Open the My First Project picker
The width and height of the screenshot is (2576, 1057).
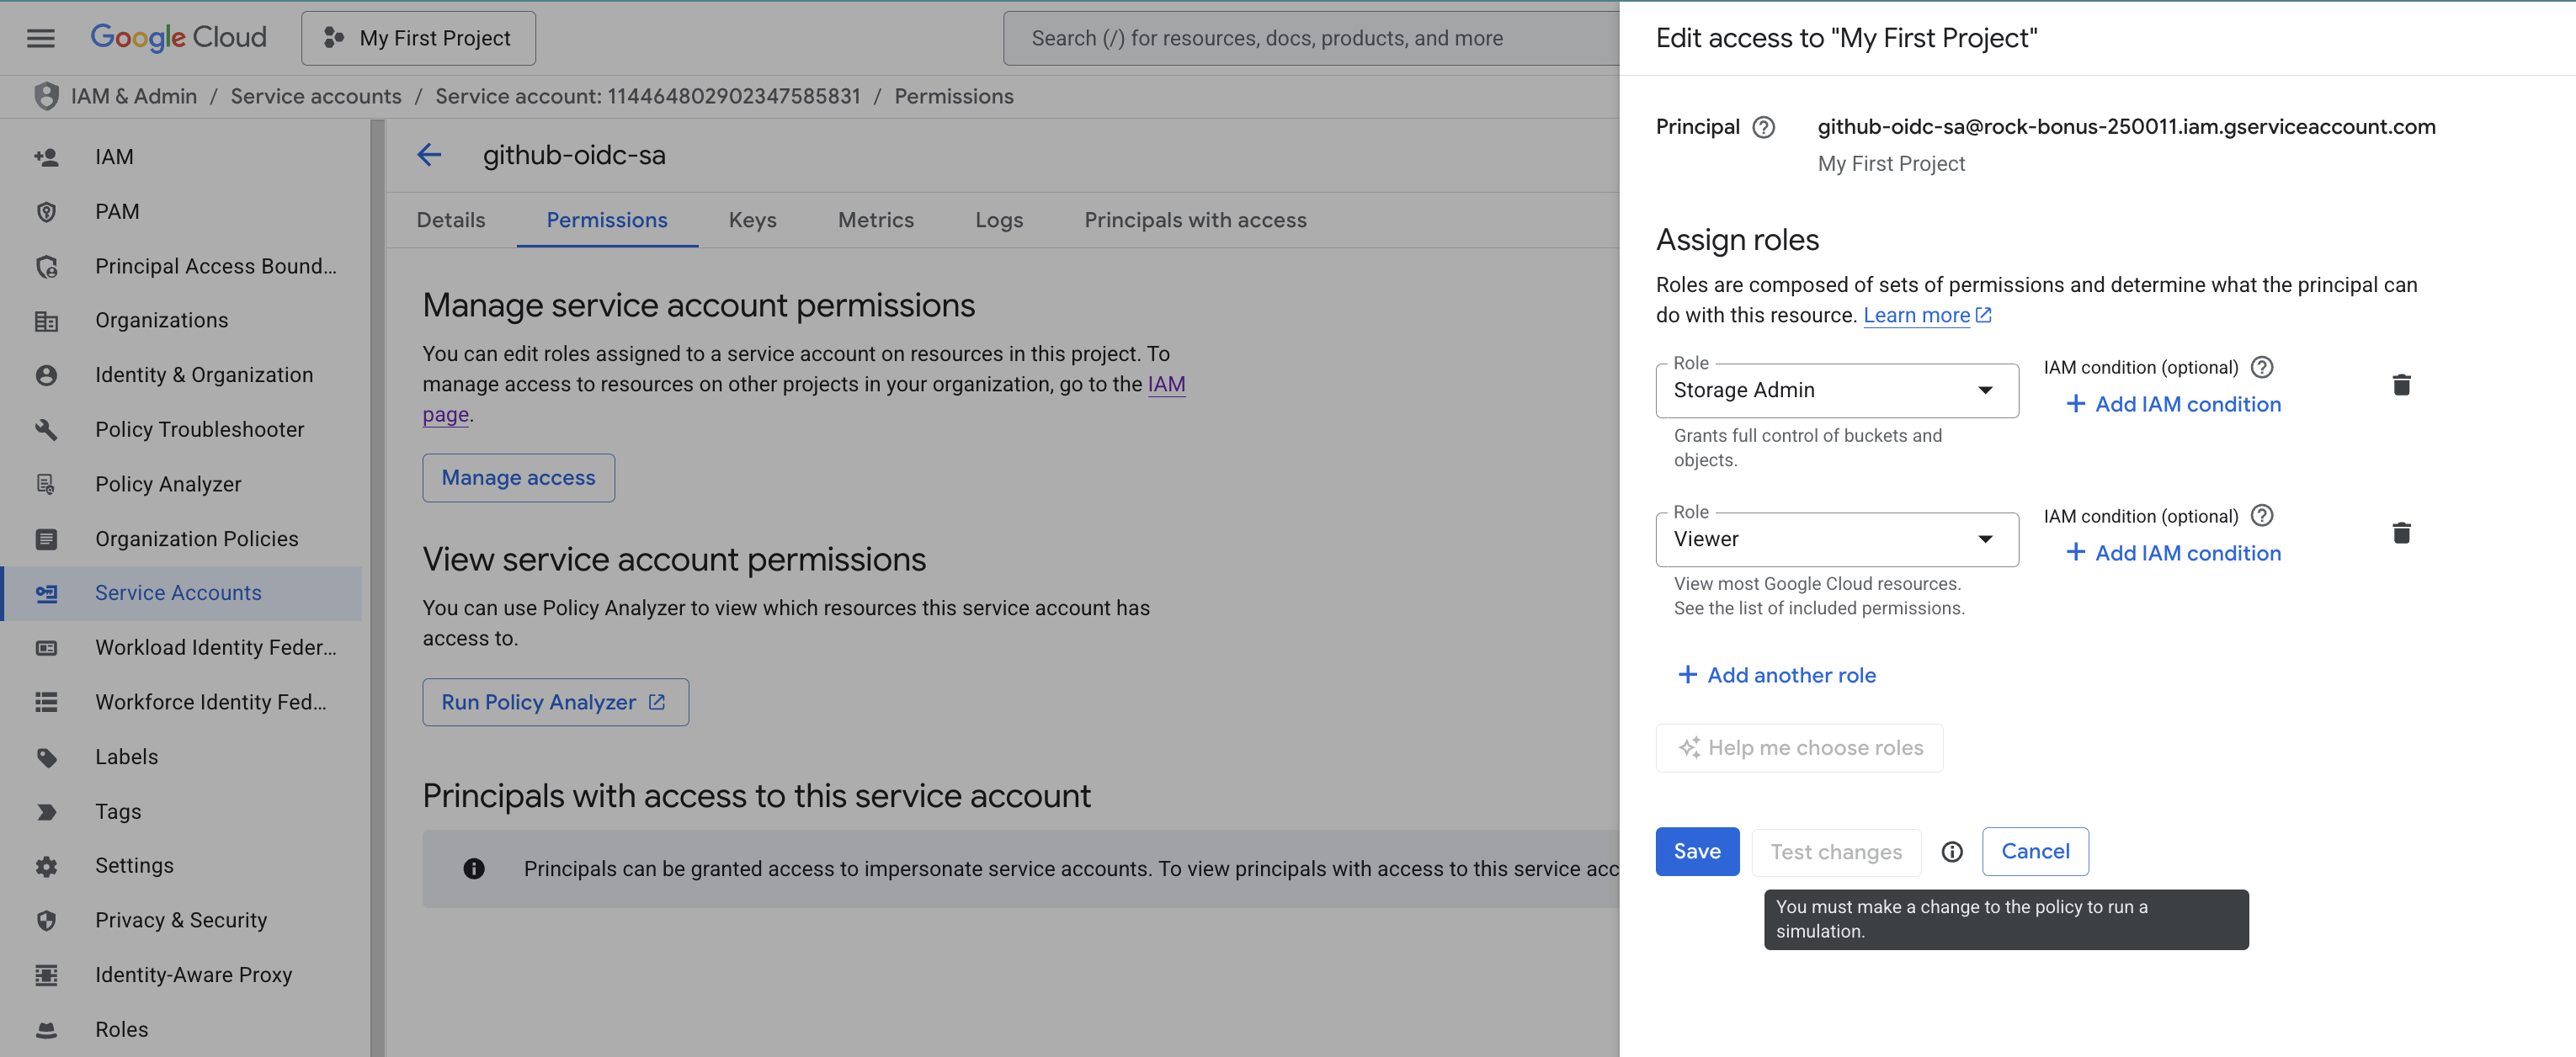click(x=418, y=38)
